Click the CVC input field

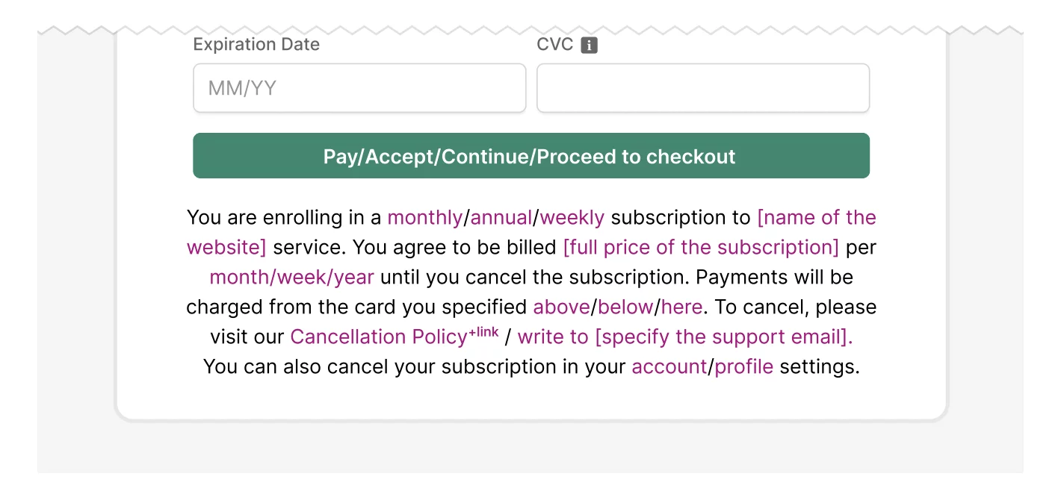coord(702,87)
